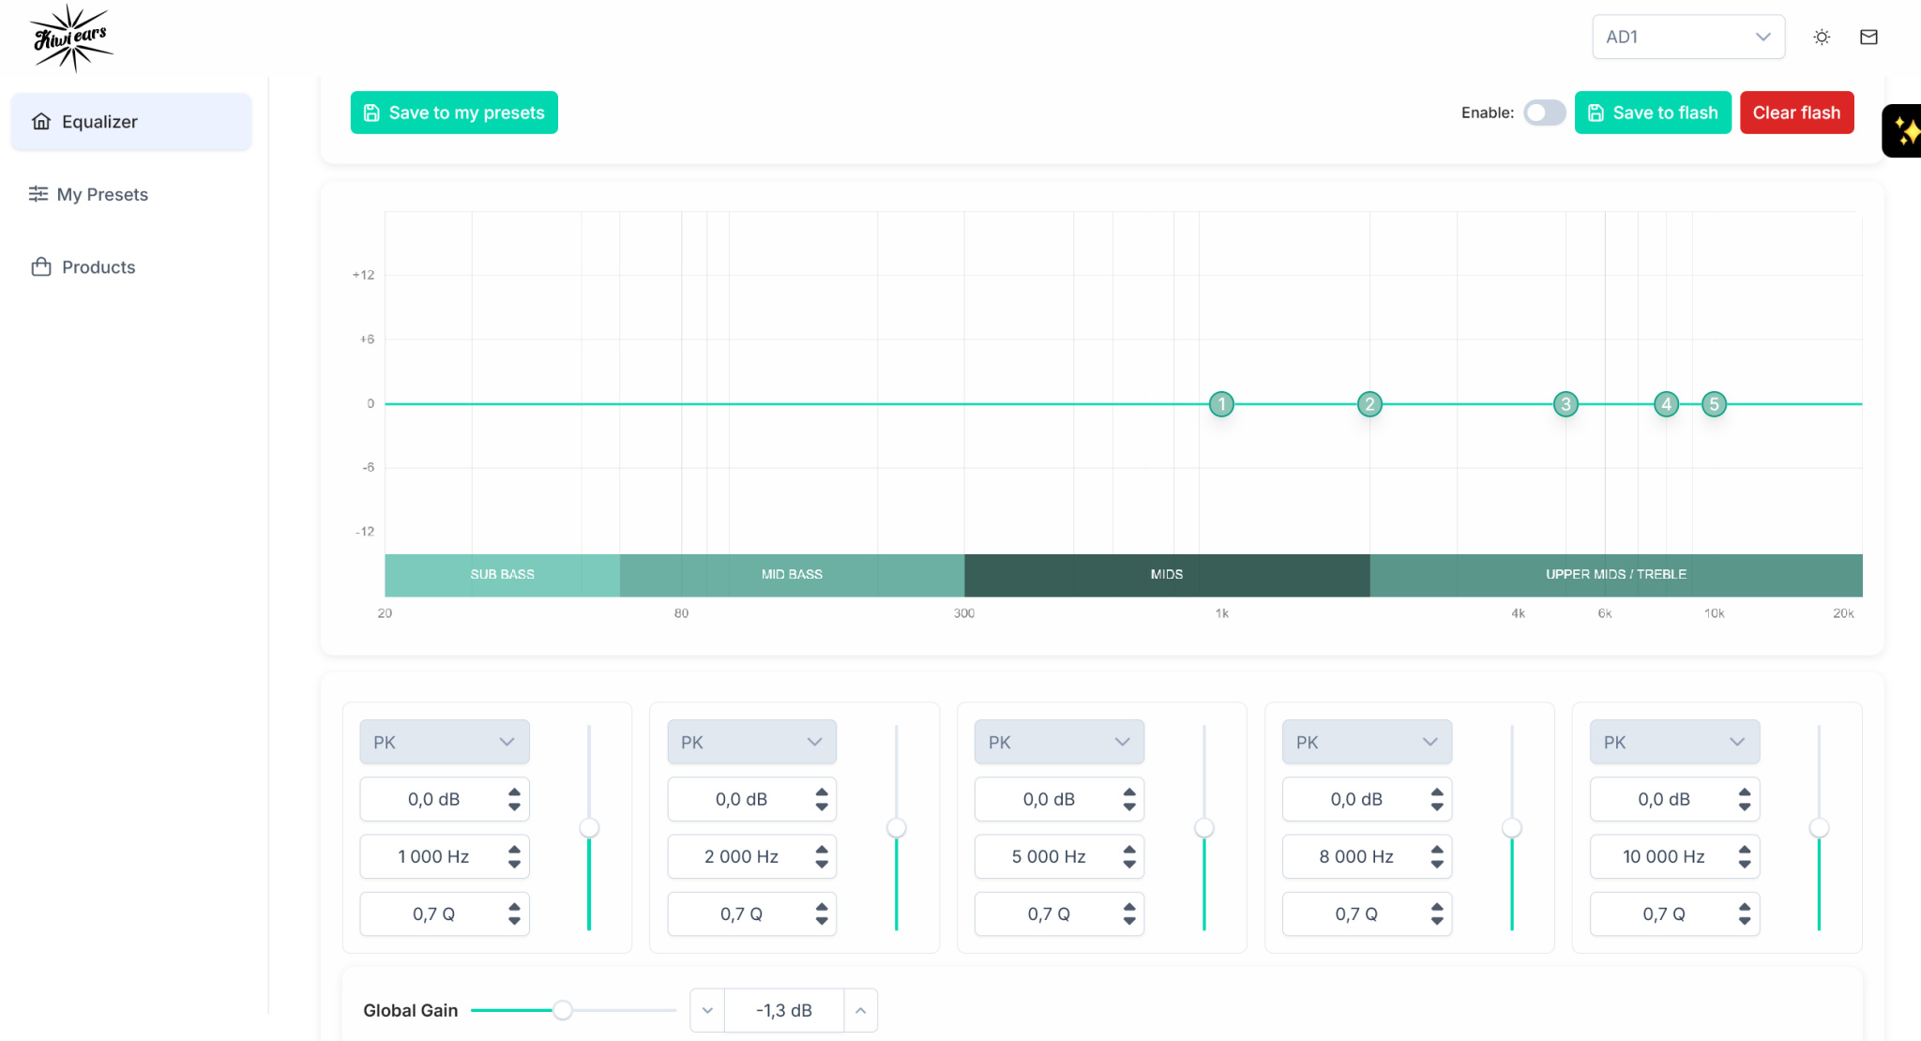Click the sparkle AI assistant icon
Image resolution: width=1921 pixels, height=1041 pixels.
(1905, 131)
